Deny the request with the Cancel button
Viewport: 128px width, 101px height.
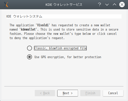point(113,93)
